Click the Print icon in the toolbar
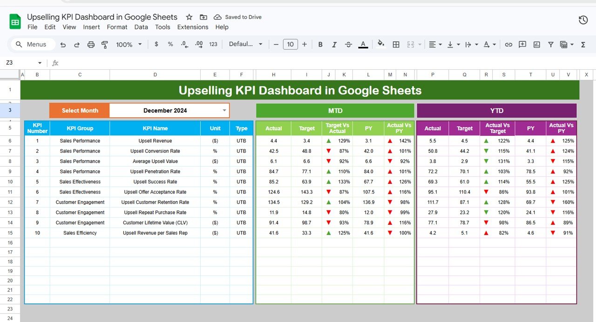The image size is (596, 322). (x=91, y=44)
